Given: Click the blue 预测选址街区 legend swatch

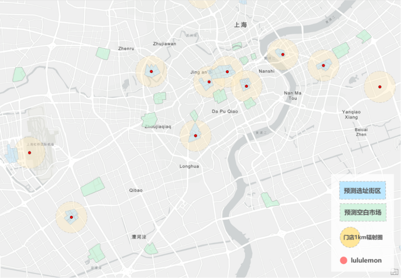Looking at the screenshot, I should pyautogui.click(x=362, y=191).
